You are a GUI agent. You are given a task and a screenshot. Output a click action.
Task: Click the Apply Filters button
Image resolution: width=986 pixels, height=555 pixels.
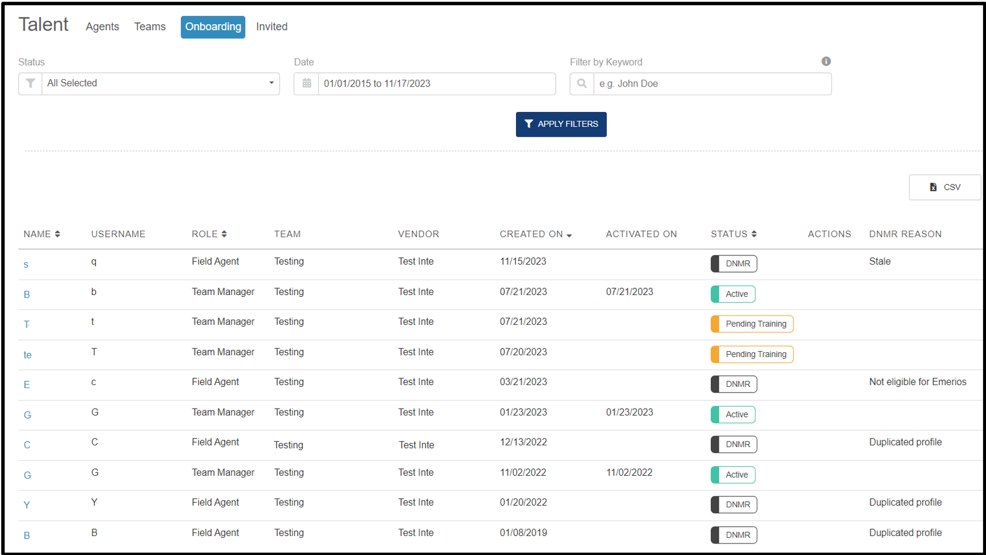[x=561, y=125]
